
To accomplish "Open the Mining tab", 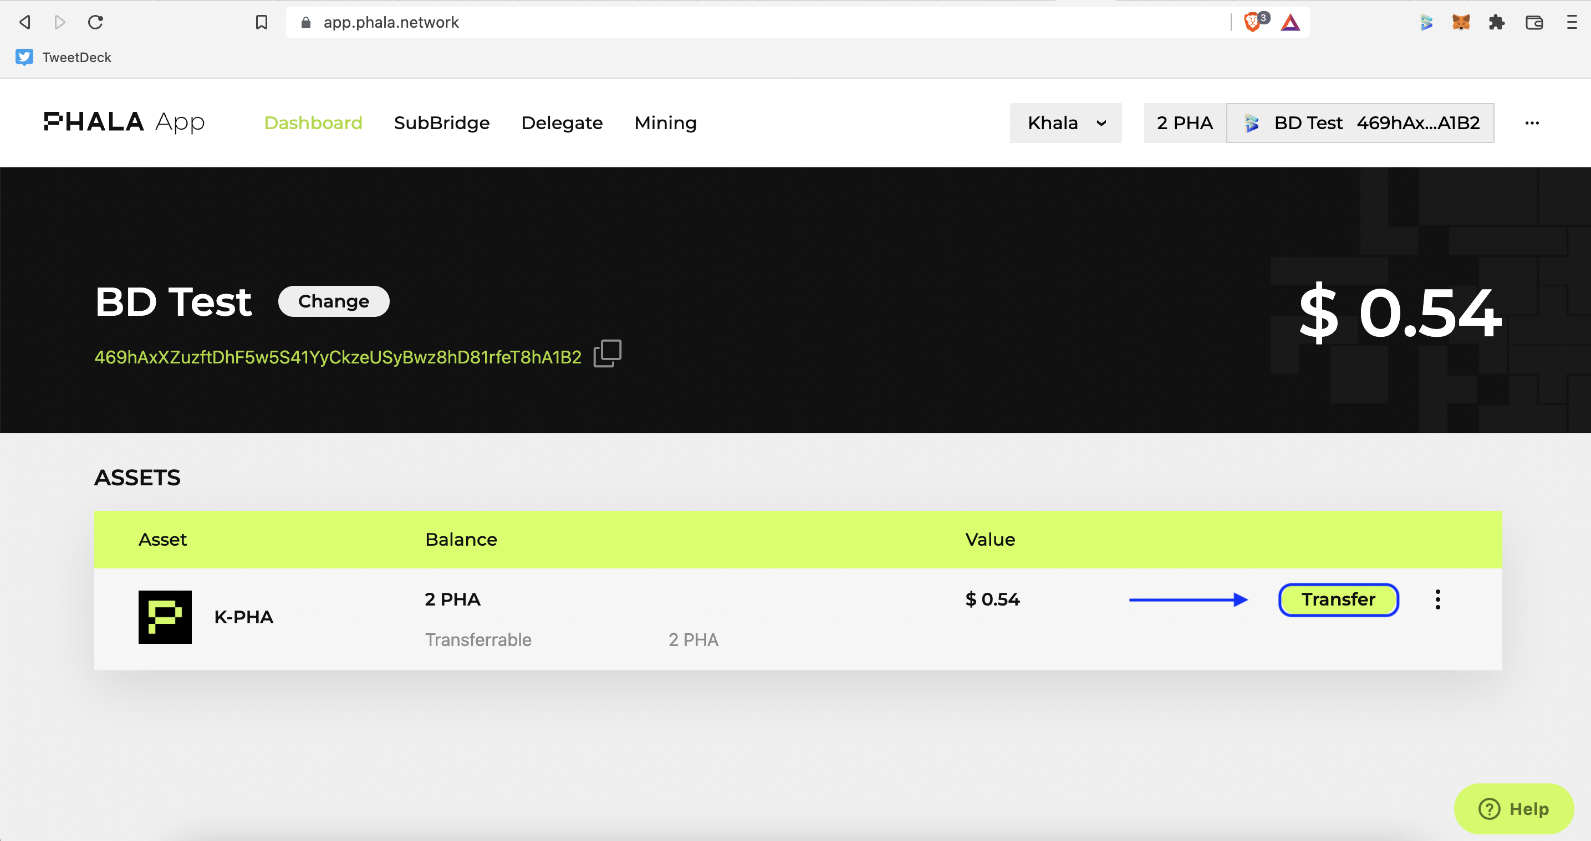I will click(665, 123).
